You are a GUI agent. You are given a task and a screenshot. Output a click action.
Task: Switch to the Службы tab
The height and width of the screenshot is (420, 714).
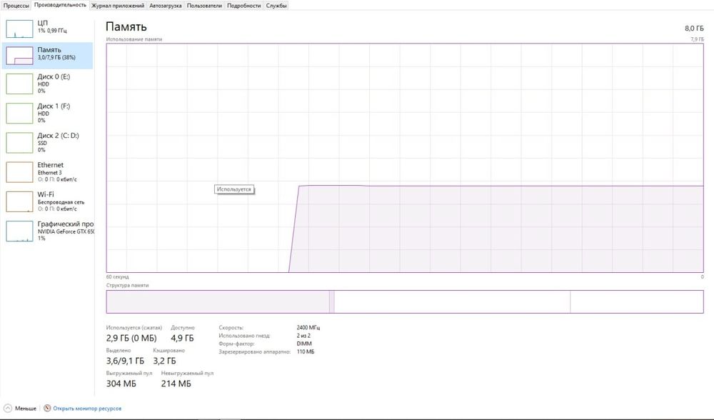tap(276, 6)
